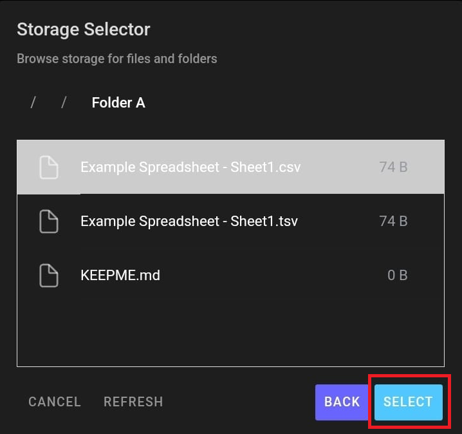Click the file icon for Sheet1.csv
This screenshot has height=434, width=462.
49,167
